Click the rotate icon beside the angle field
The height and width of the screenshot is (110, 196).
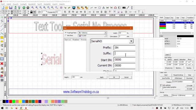point(39,12)
